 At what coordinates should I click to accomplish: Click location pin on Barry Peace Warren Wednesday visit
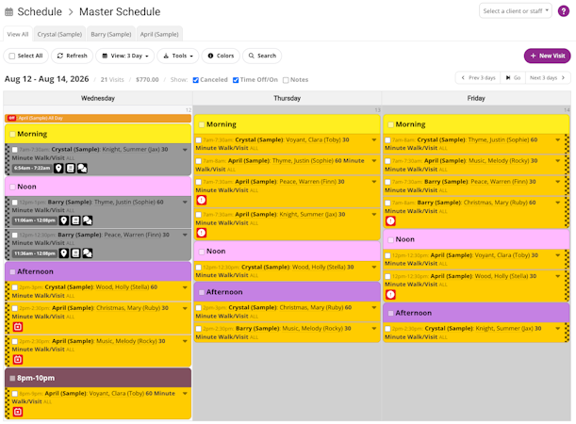click(x=64, y=253)
